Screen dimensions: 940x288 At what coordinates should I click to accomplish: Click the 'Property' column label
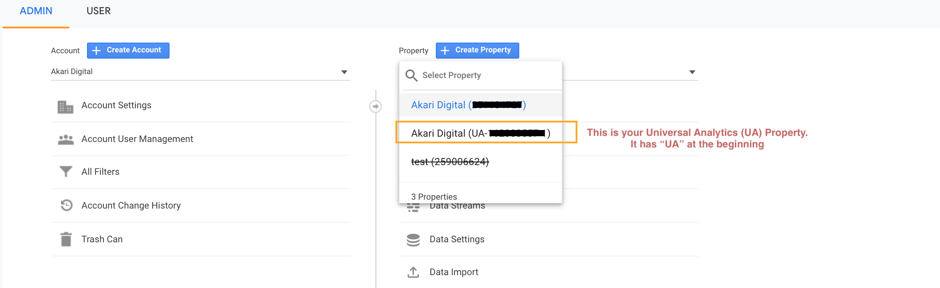tap(414, 51)
